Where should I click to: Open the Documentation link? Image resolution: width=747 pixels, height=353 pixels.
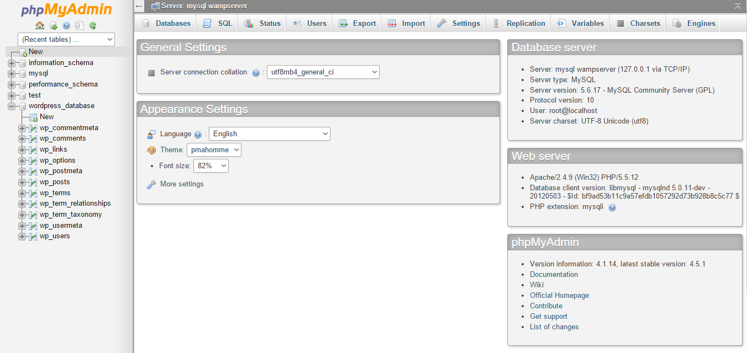coord(554,275)
